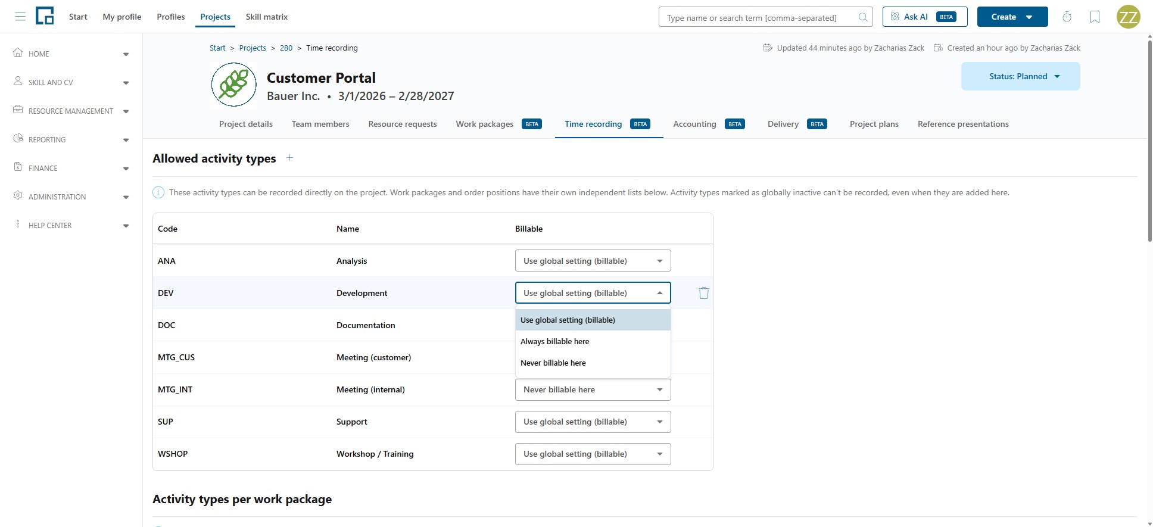Open Billable dropdown for Workshop / Training
Screen dimensions: 1153x527
[x=593, y=454]
